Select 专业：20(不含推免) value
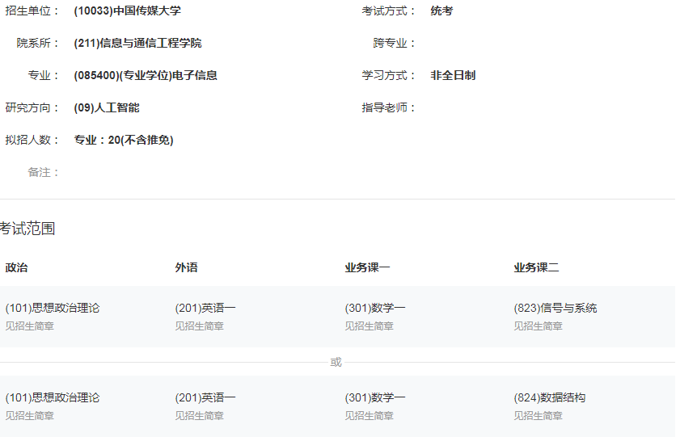 (x=123, y=140)
